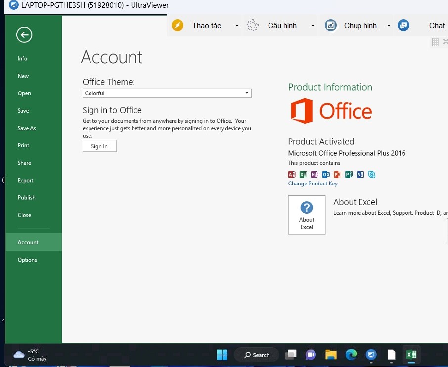The image size is (448, 367).
Task: Select Publish in the sidebar
Action: (27, 198)
